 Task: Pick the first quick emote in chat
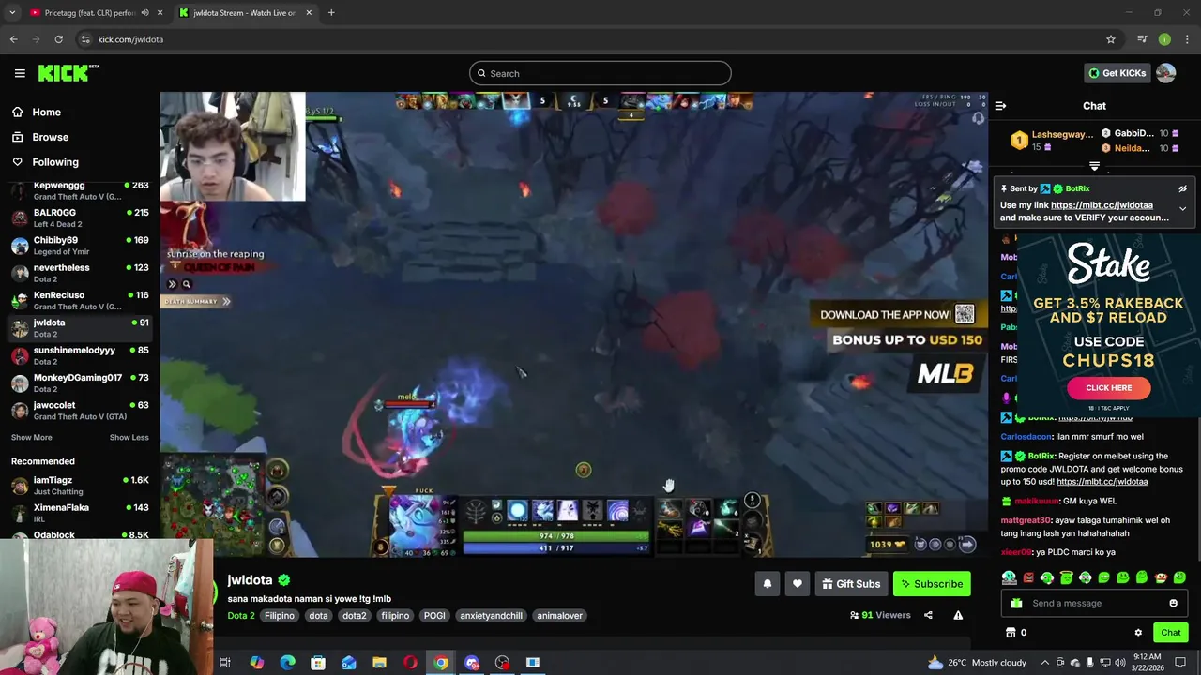(1009, 577)
